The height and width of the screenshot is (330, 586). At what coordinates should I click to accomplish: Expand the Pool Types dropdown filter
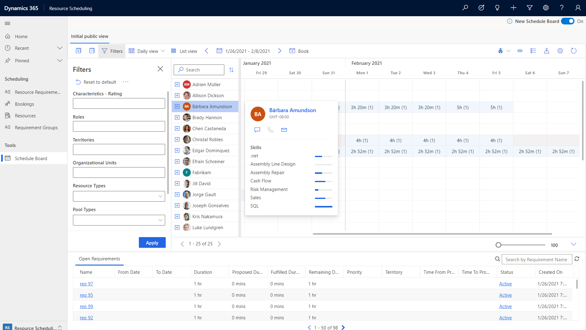tap(161, 220)
